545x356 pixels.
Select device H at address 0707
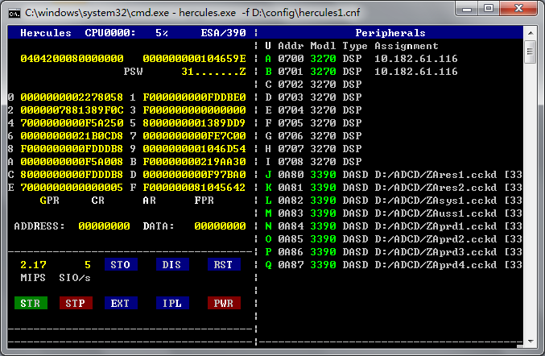coord(313,149)
